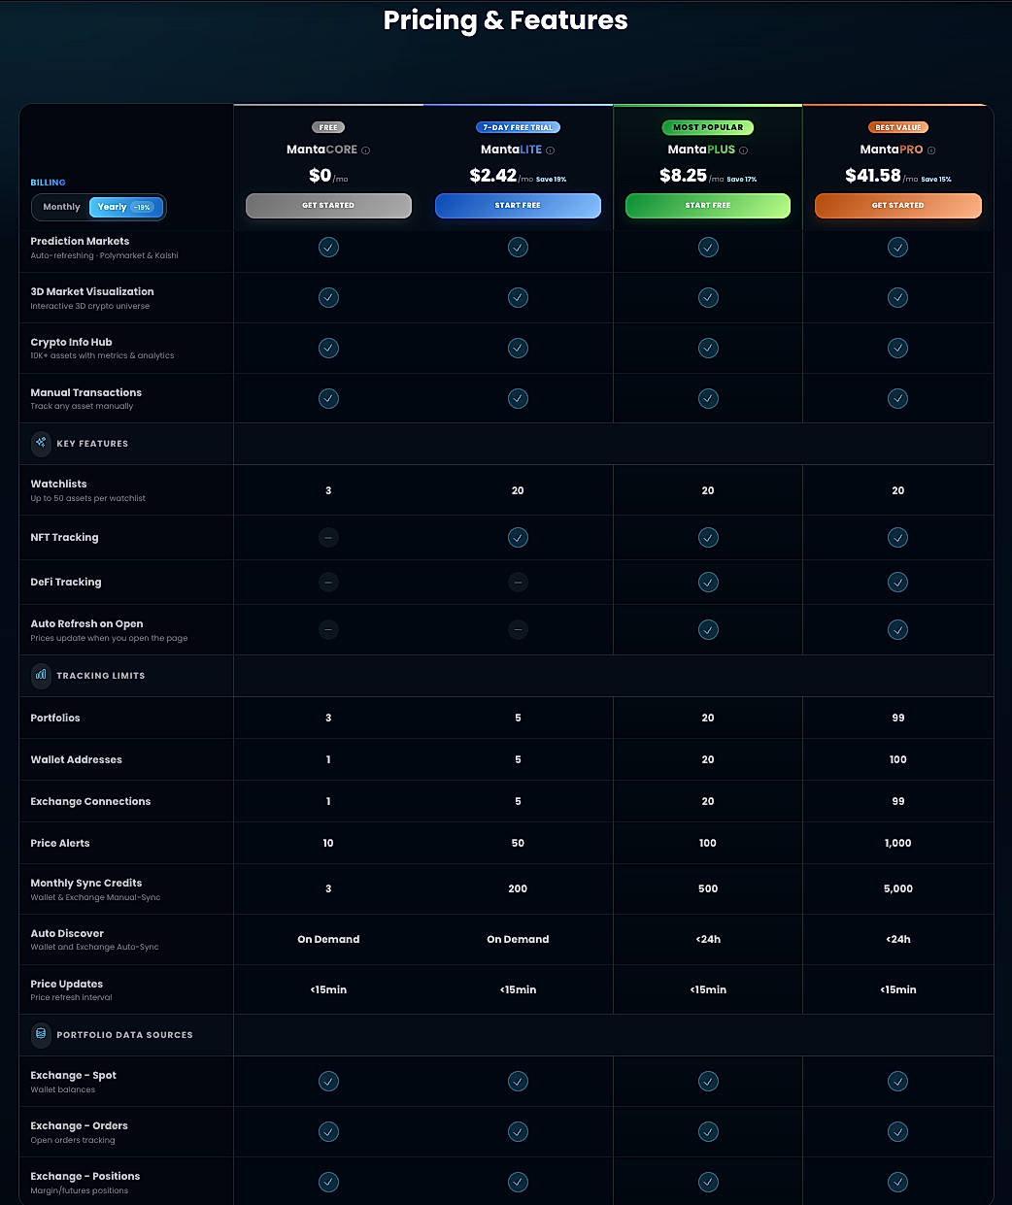The height and width of the screenshot is (1205, 1012).
Task: Click MantaLITE Monthly Sync Credits value 200
Action: [x=518, y=888]
